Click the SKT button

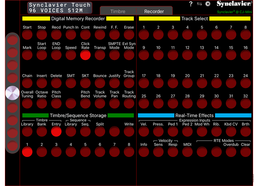pyautogui.click(x=85, y=83)
